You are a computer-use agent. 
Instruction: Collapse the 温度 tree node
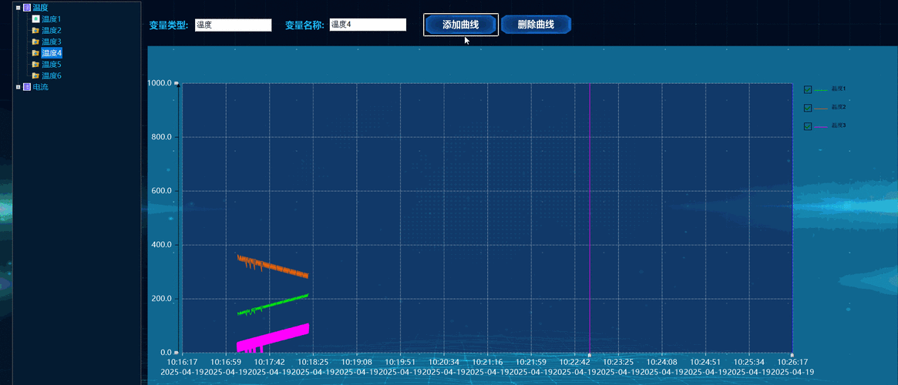18,8
